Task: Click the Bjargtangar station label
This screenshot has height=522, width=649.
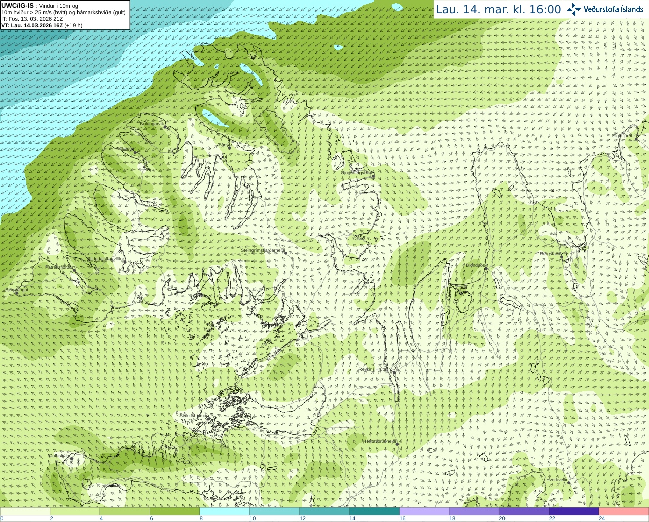Action: point(17,290)
